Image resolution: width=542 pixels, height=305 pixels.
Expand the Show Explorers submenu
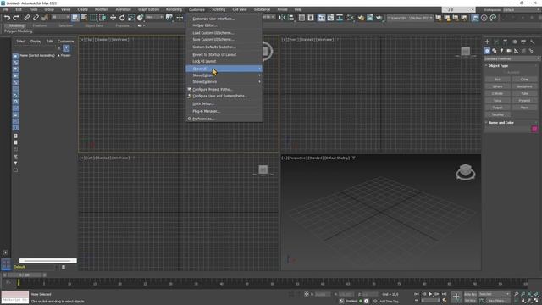coord(224,82)
